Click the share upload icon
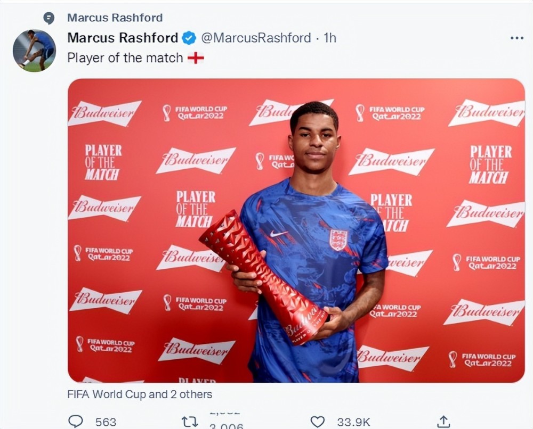The image size is (533, 429). point(443,421)
